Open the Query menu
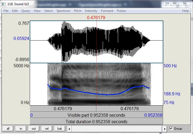Viewport: 193px width, 134px height. pyautogui.click(x=26, y=11)
